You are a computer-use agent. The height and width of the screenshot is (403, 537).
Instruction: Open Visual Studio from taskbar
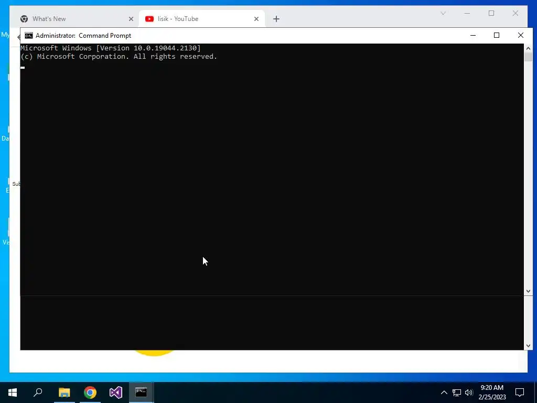tap(116, 393)
